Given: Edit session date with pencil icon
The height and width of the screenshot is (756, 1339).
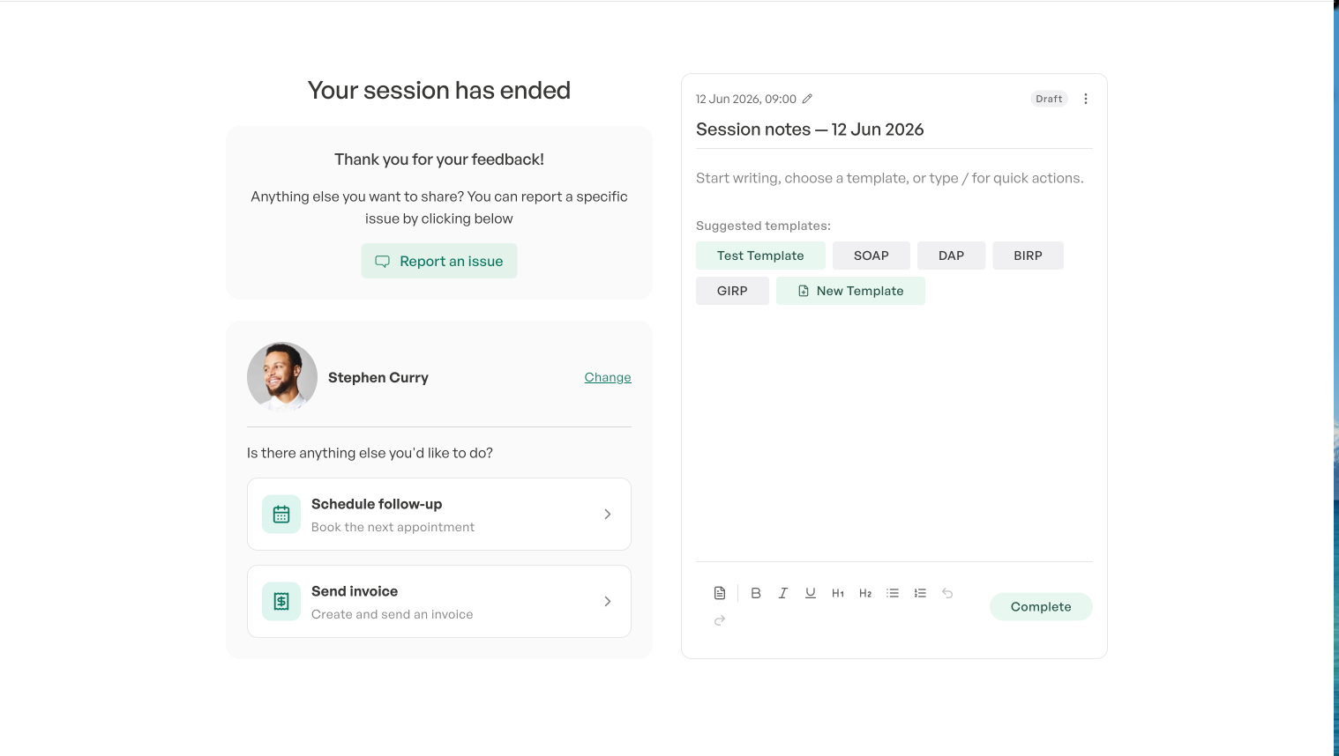Looking at the screenshot, I should tap(807, 99).
